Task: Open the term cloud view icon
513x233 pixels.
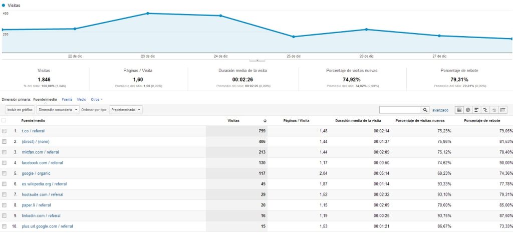Action: point(494,110)
